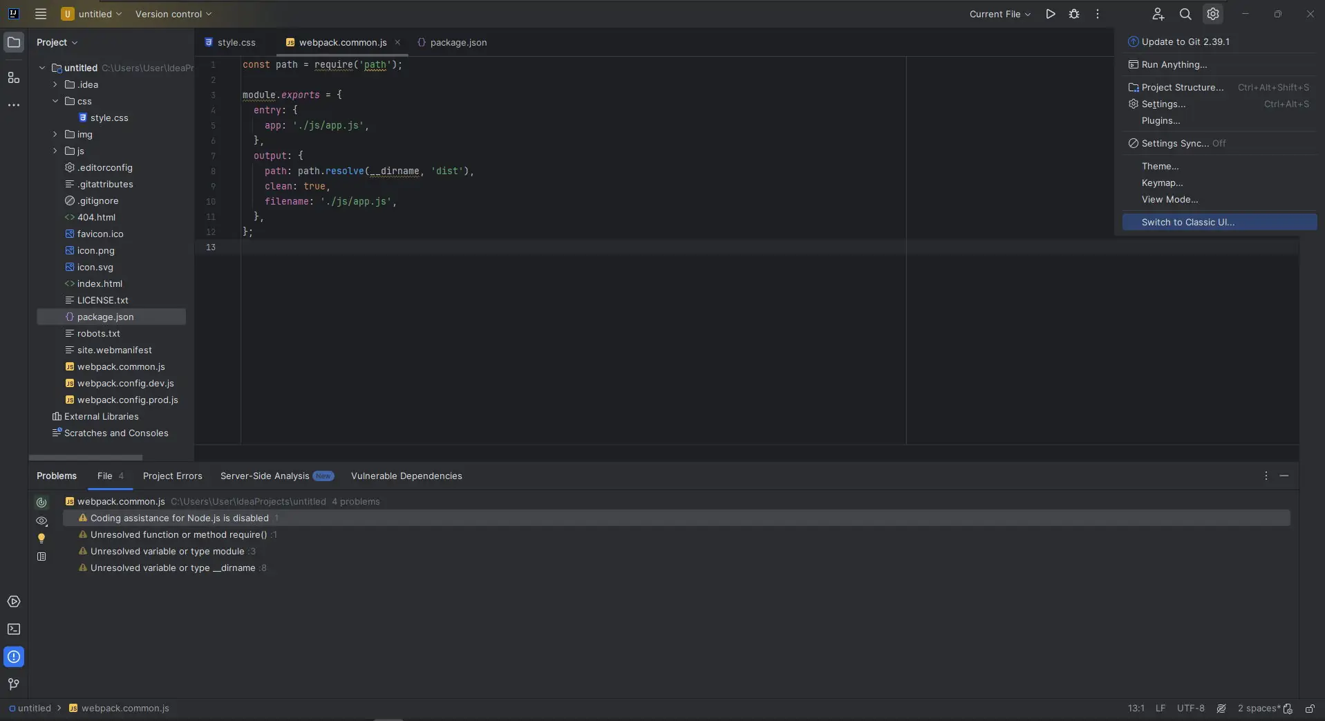Open the Terminal tool window

(14, 629)
